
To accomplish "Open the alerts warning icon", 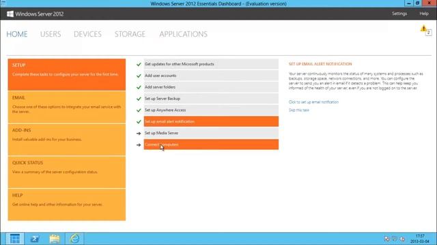I will click(423, 29).
